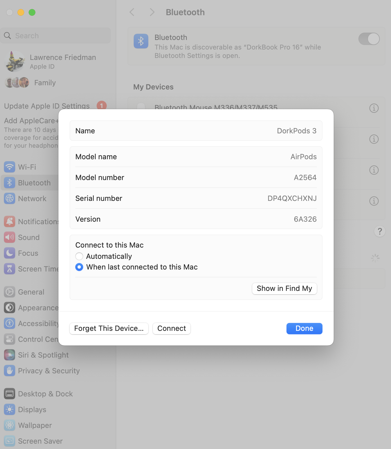The width and height of the screenshot is (391, 449).
Task: Click the help question mark button
Action: (x=380, y=232)
